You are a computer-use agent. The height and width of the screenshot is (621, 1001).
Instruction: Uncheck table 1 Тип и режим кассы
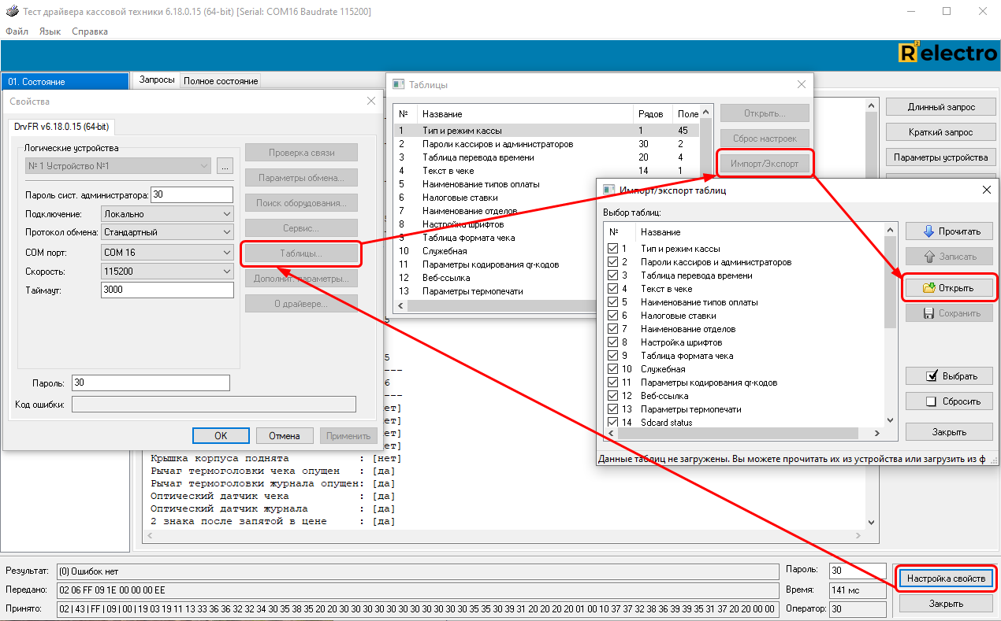coord(613,249)
